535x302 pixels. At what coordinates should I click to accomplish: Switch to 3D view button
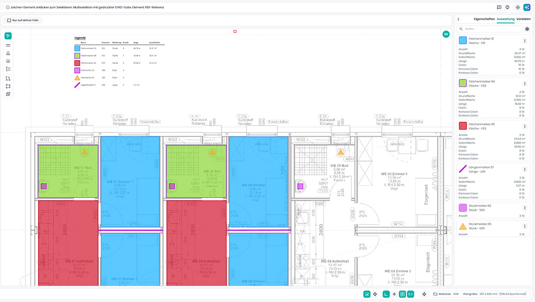tap(446, 34)
